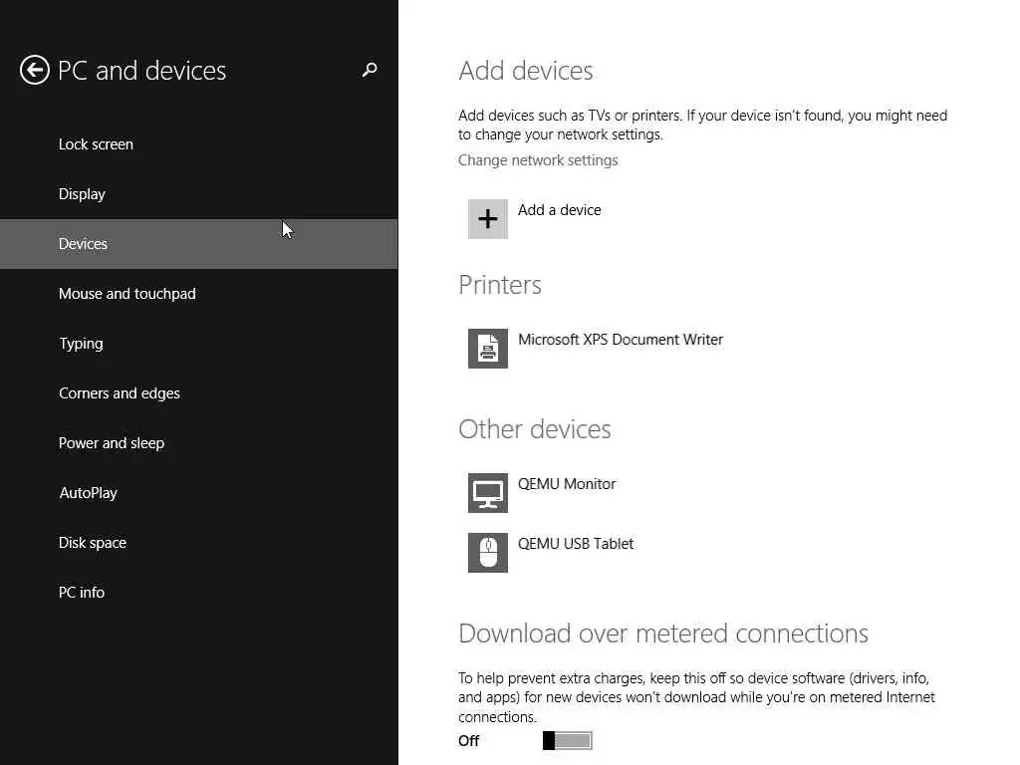Go to Display settings
Image resolution: width=1020 pixels, height=765 pixels.
tap(82, 194)
